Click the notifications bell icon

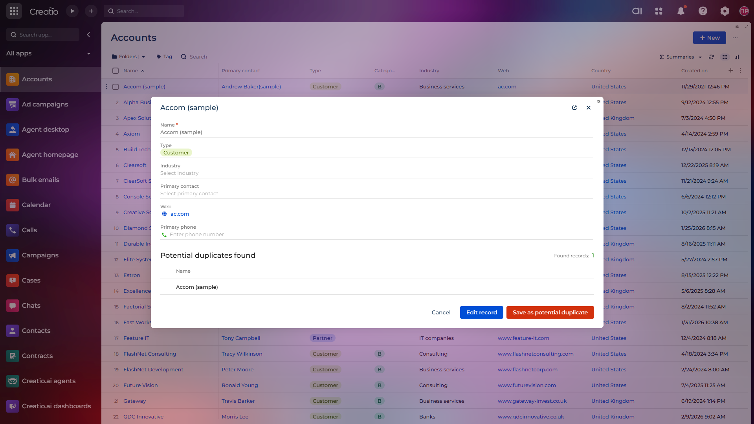[681, 11]
